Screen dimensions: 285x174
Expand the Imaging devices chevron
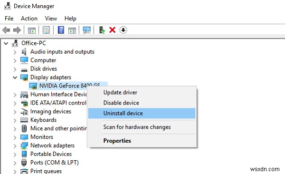(x=15, y=112)
